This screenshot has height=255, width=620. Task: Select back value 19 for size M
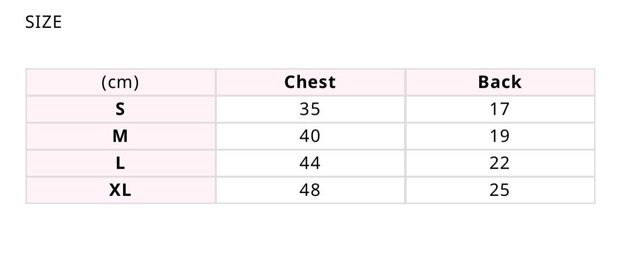499,136
